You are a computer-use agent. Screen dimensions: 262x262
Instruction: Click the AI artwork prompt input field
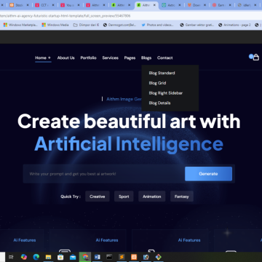point(104,174)
